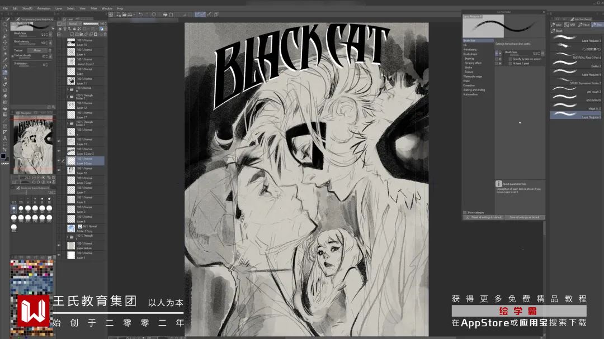Click Save all settings as default
The image size is (604, 339).
click(x=524, y=217)
